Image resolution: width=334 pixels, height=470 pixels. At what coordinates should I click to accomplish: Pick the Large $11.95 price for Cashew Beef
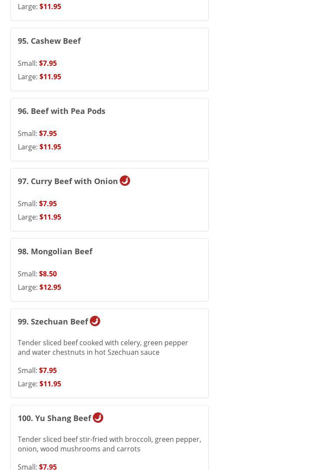(50, 77)
